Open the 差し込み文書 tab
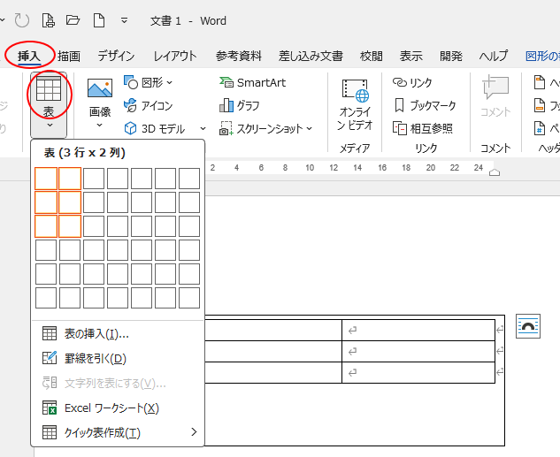The width and height of the screenshot is (560, 457). tap(311, 56)
